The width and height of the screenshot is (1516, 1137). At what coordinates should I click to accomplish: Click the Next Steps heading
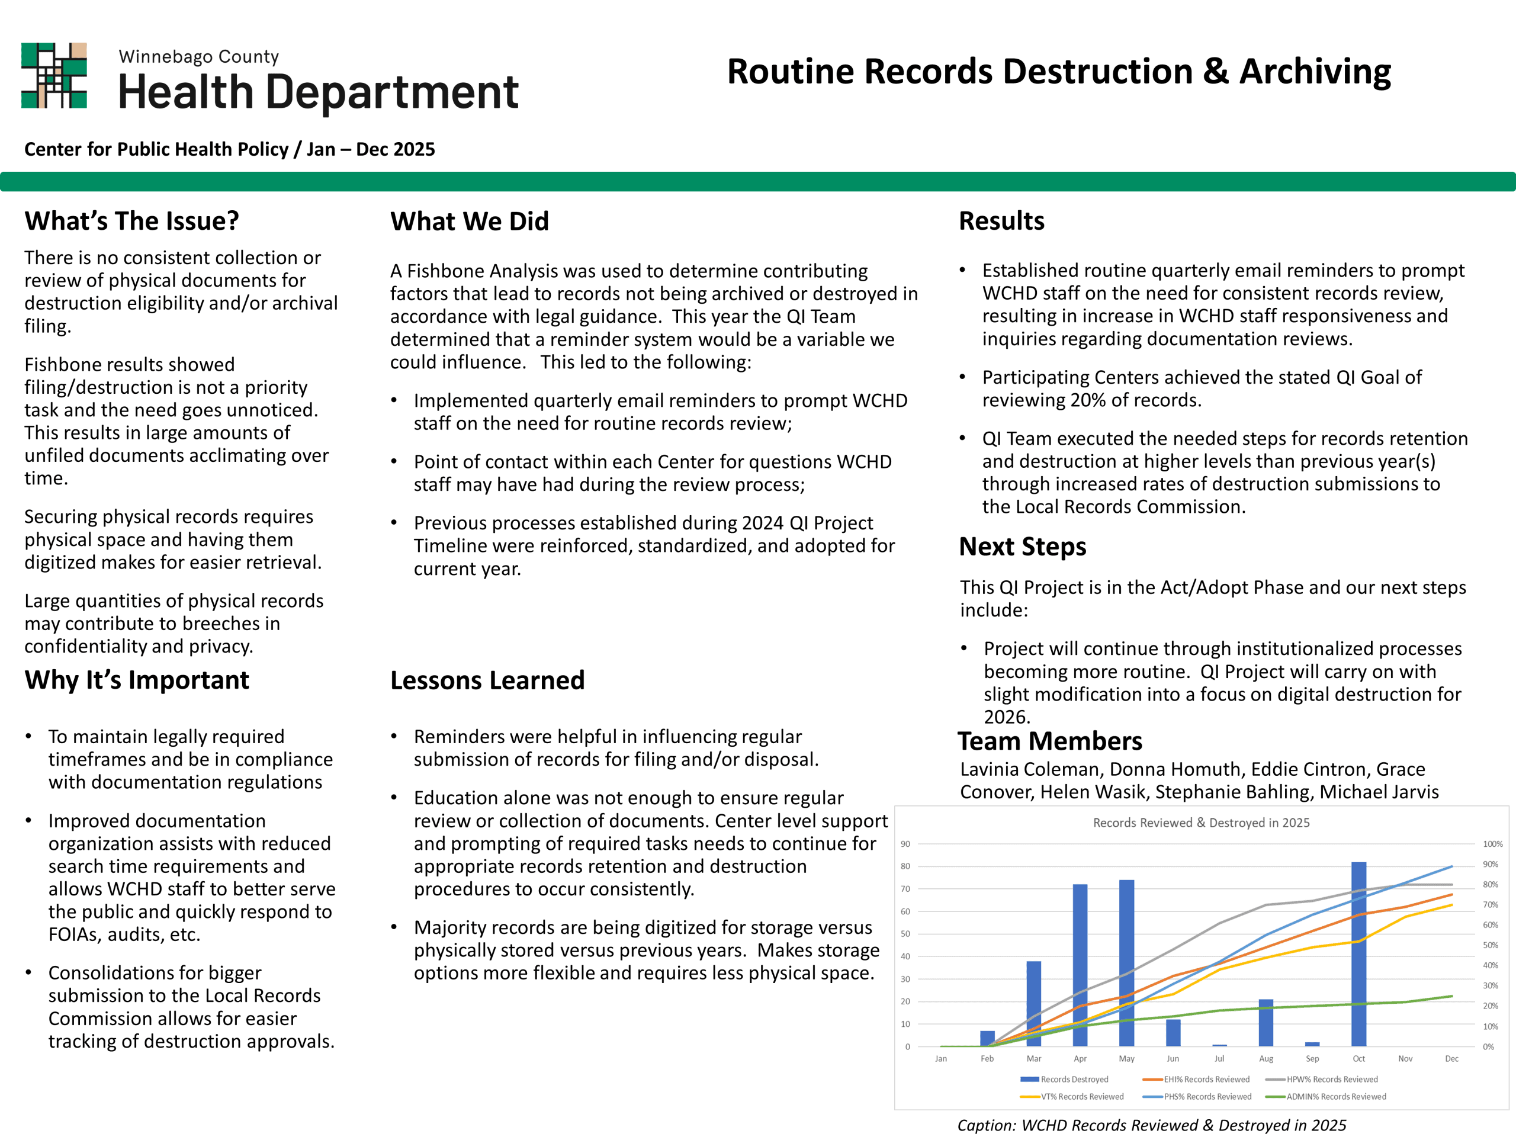pos(1023,546)
